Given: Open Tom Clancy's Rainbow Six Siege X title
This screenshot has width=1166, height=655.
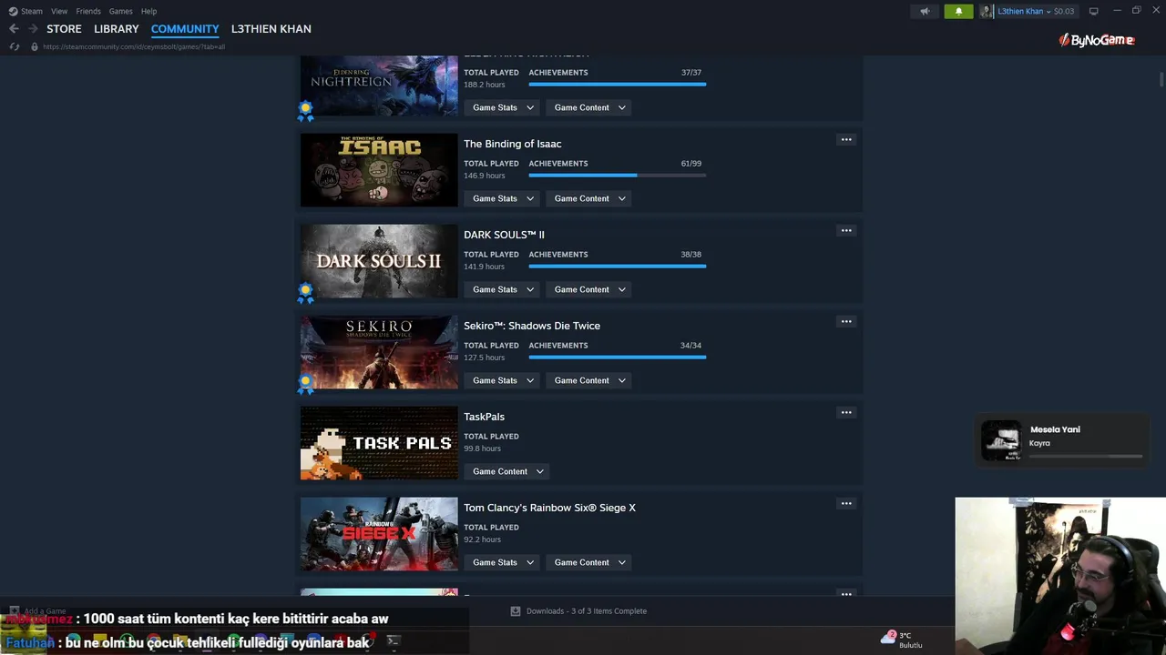Looking at the screenshot, I should tap(549, 508).
